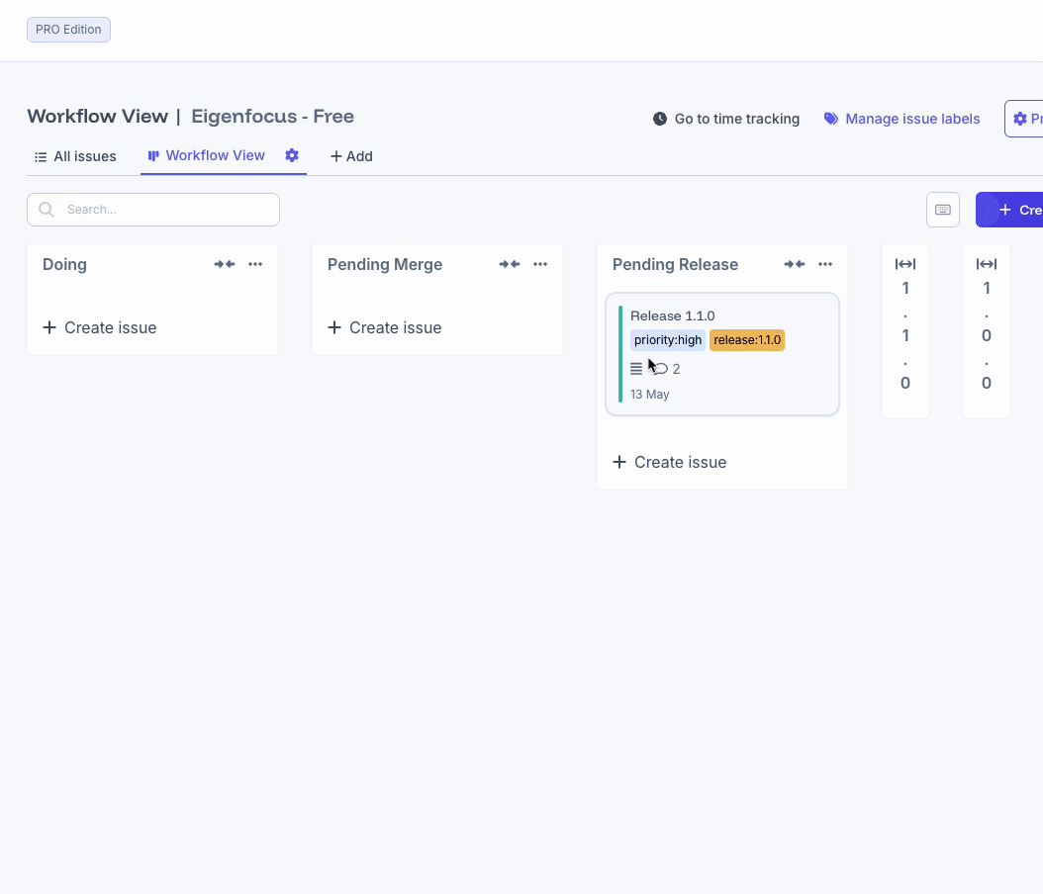Click the Workflow View settings gear icon
Screen dimensions: 1043x894
pyautogui.click(x=292, y=155)
